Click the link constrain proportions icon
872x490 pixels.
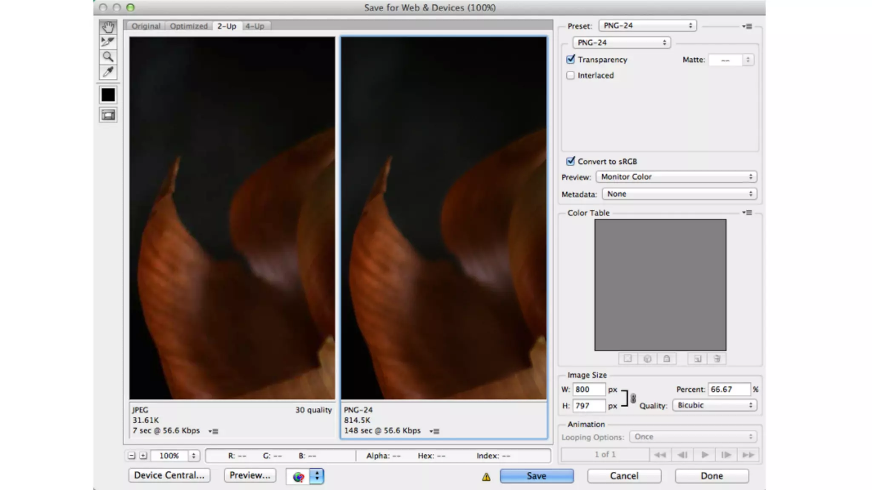[x=633, y=398]
